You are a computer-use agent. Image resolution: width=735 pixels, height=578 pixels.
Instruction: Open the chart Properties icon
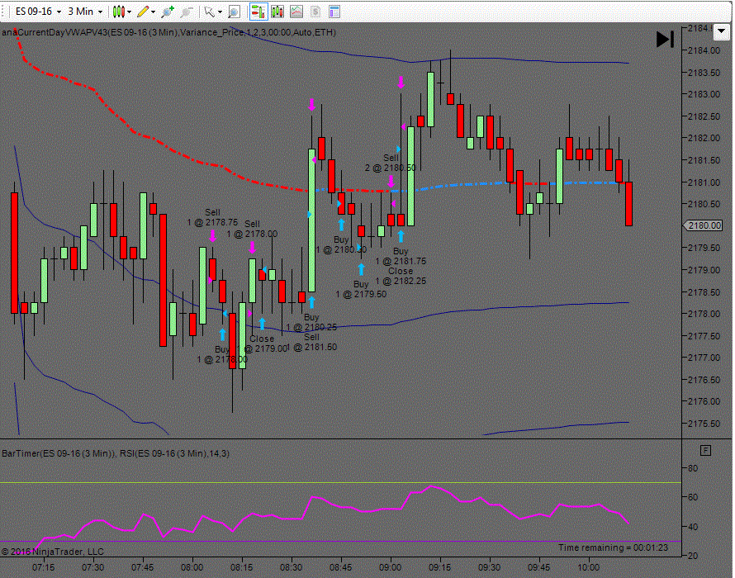click(x=334, y=12)
